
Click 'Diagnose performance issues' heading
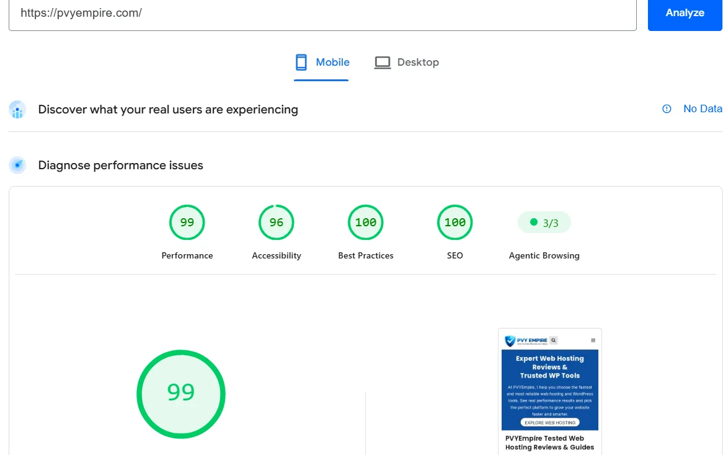120,165
